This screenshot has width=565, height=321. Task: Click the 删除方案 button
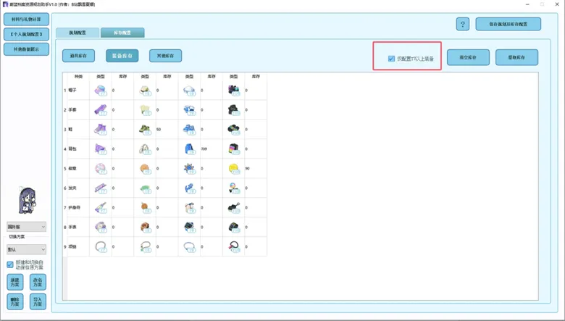tap(14, 301)
